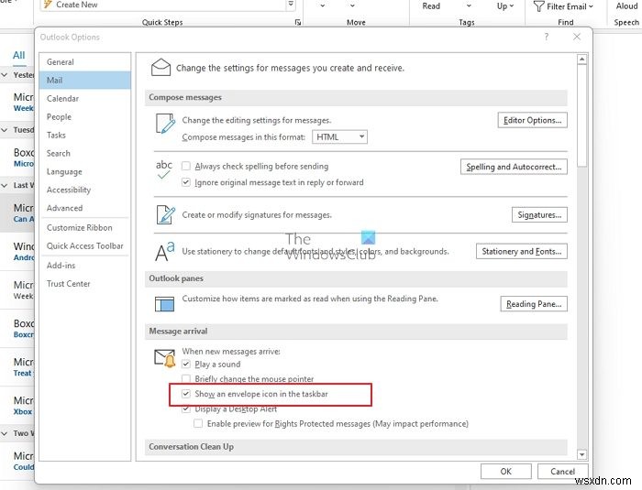Collapse the Yesterday message group
642x490 pixels.
[x=5, y=75]
